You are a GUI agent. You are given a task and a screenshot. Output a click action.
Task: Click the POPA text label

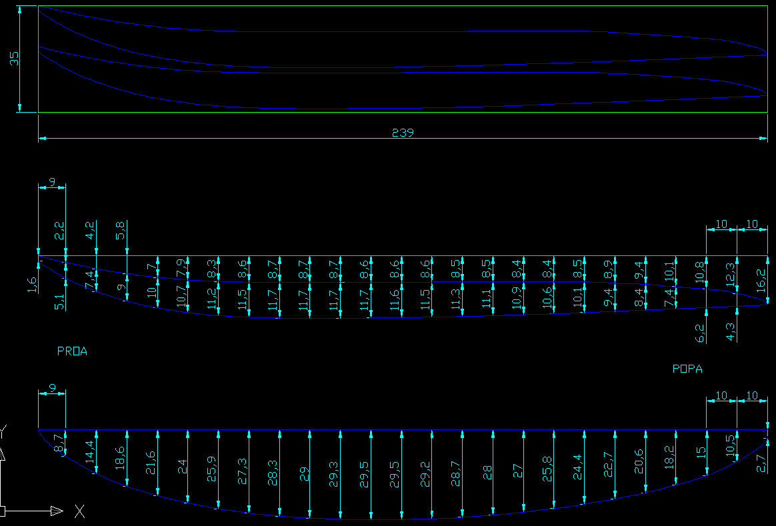687,369
